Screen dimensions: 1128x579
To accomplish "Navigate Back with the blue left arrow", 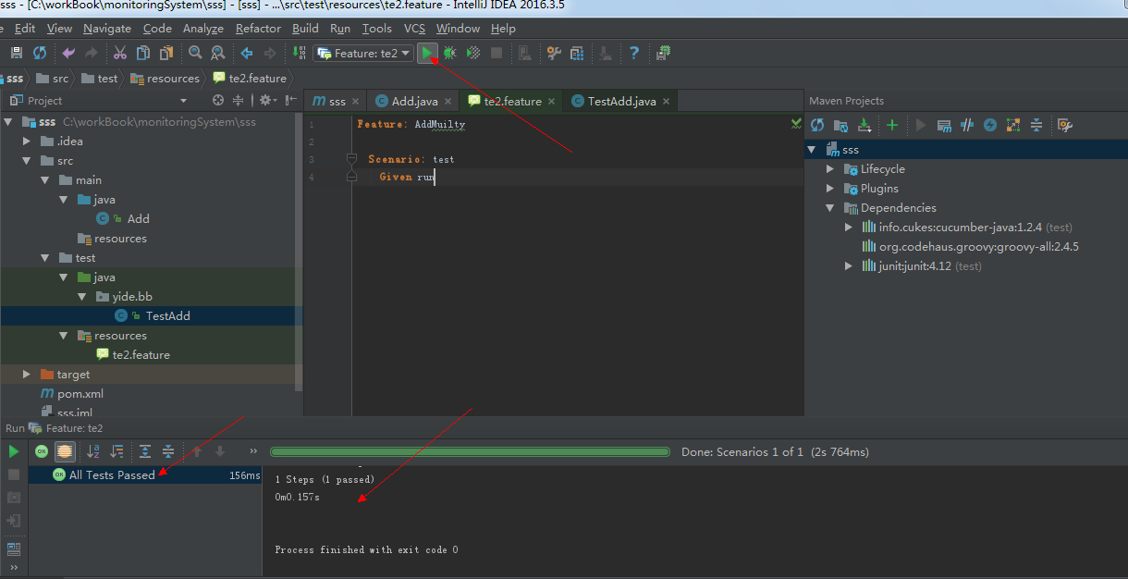I will click(247, 54).
